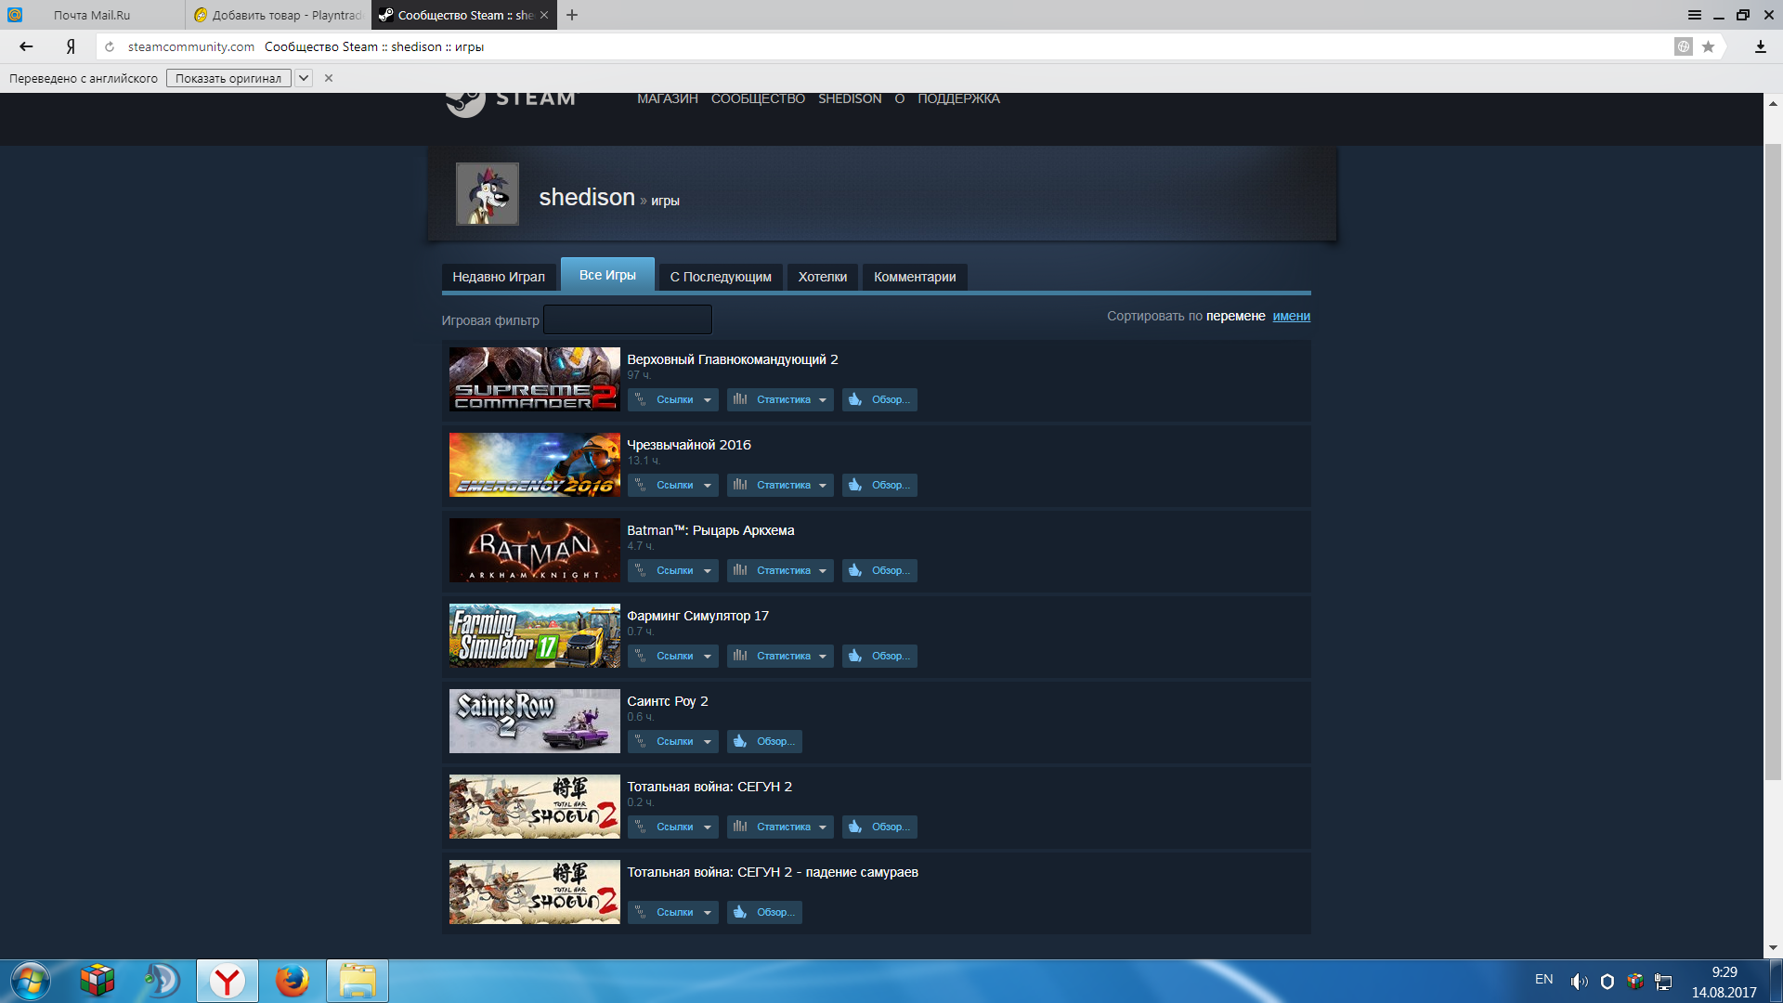Select the 'Хотелки' tab

(823, 277)
